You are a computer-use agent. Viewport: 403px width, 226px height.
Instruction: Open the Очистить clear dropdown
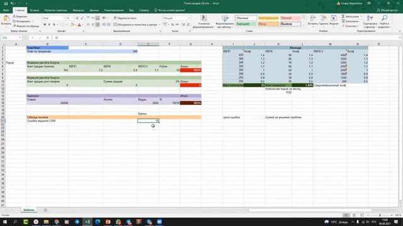tap(350, 26)
